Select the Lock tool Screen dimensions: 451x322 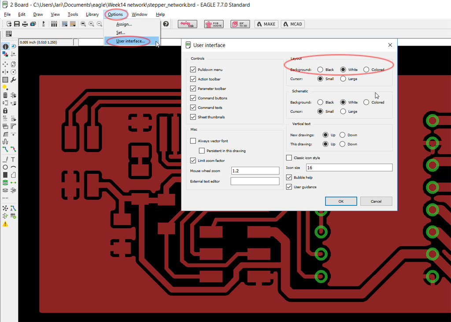tap(5, 111)
